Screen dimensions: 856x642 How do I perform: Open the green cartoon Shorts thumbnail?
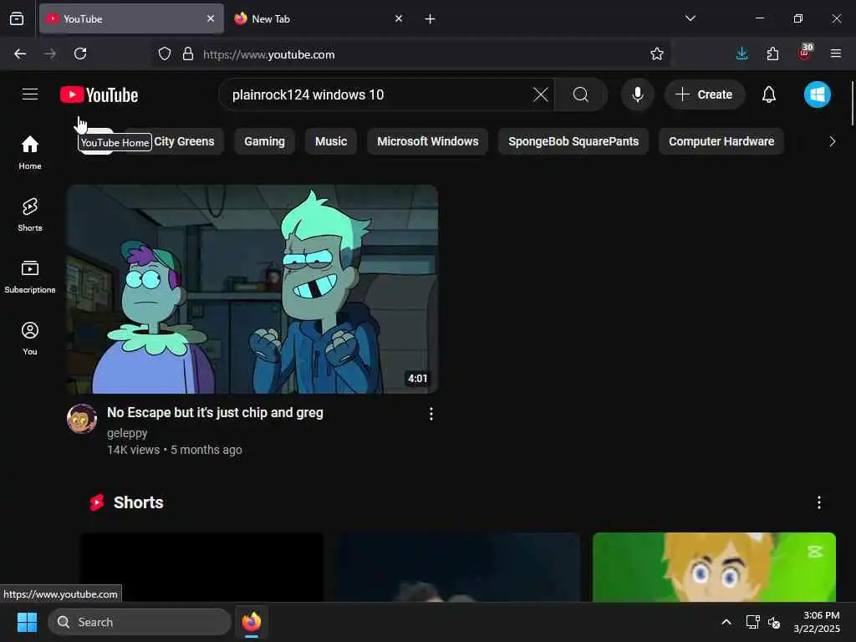tap(714, 568)
